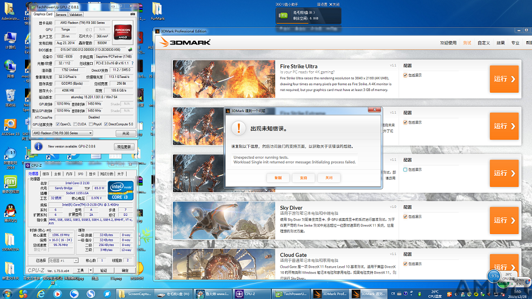Image resolution: width=532 pixels, height=299 pixels.
Task: Enable include demo checkbox for Fire Strike
Action: tap(405, 170)
